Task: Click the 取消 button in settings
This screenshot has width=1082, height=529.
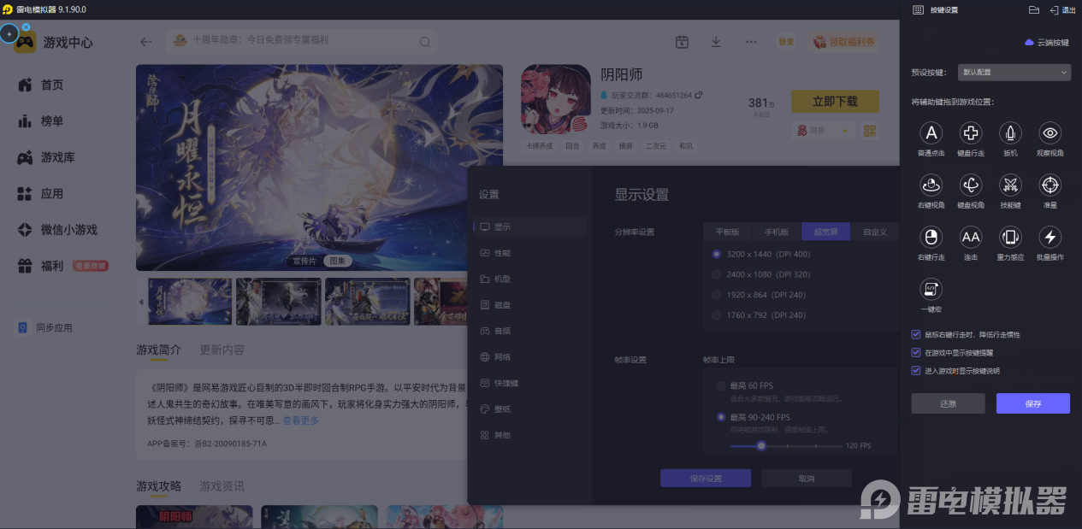Action: (x=807, y=479)
